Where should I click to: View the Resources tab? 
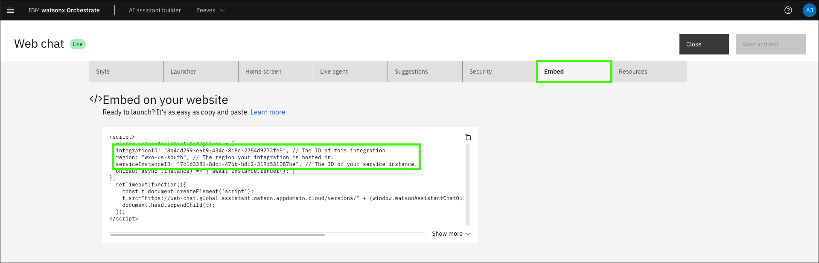pos(649,71)
